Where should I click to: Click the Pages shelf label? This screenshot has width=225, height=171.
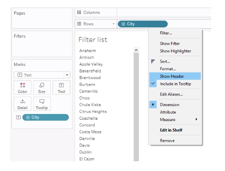[x=19, y=13]
